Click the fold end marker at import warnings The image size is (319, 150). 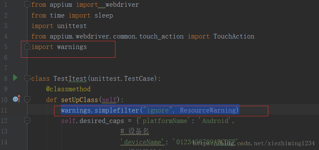(27, 47)
